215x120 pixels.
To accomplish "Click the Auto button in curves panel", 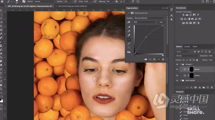I will coord(161,22).
